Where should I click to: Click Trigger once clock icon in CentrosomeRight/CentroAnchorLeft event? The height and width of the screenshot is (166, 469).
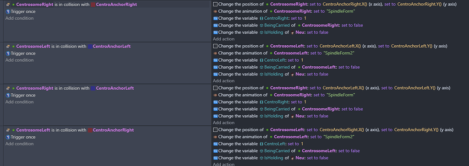click(8, 95)
